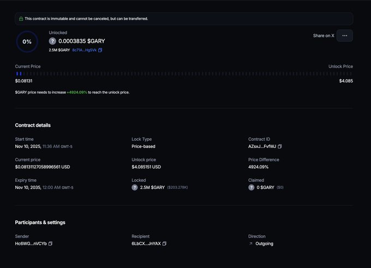Select the $4.085151 USD unlock price value

[146, 167]
